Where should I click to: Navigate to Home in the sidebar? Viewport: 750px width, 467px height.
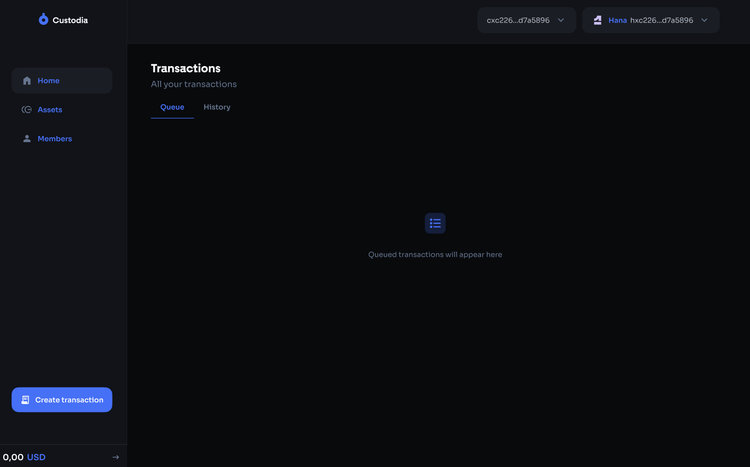pos(49,81)
